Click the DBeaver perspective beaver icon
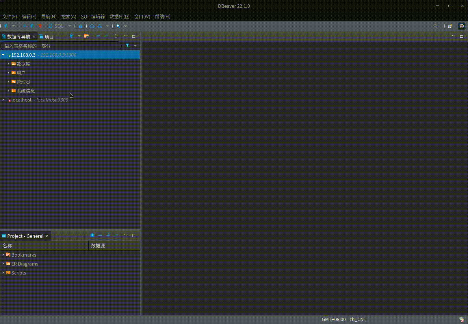 pos(462,26)
